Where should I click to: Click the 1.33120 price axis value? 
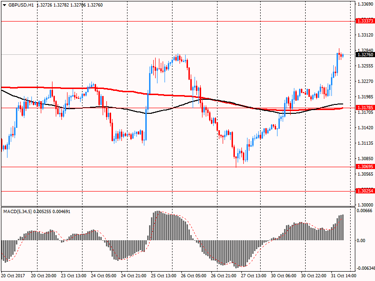(365, 35)
